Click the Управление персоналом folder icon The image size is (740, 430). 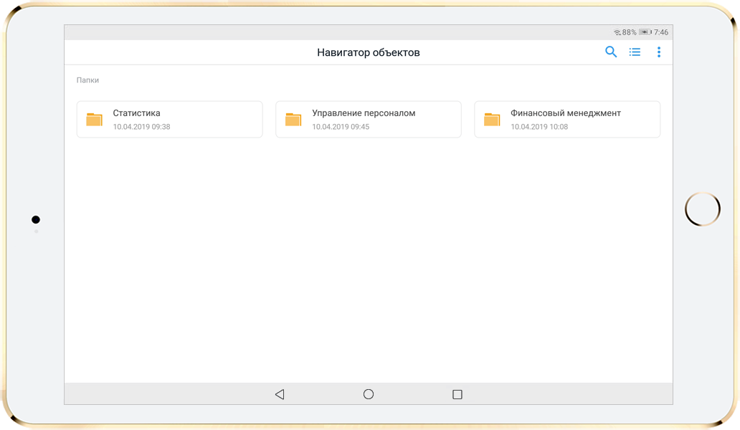click(x=293, y=120)
